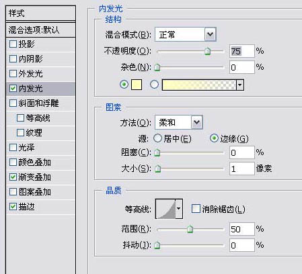Expand the 方法 technique dropdown
The height and width of the screenshot is (274, 302).
(197, 122)
